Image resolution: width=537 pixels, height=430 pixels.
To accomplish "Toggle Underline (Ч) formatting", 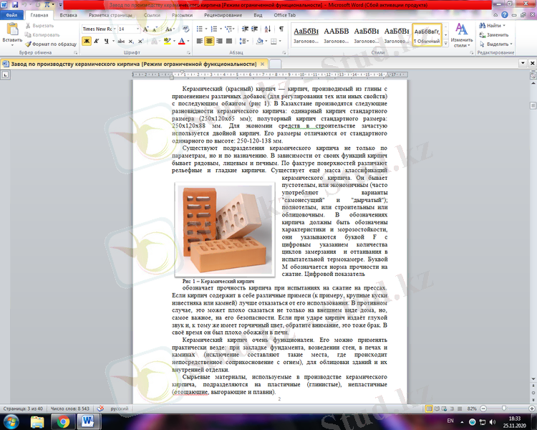I will [106, 41].
